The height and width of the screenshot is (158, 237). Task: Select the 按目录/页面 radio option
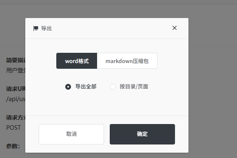pyautogui.click(x=129, y=87)
